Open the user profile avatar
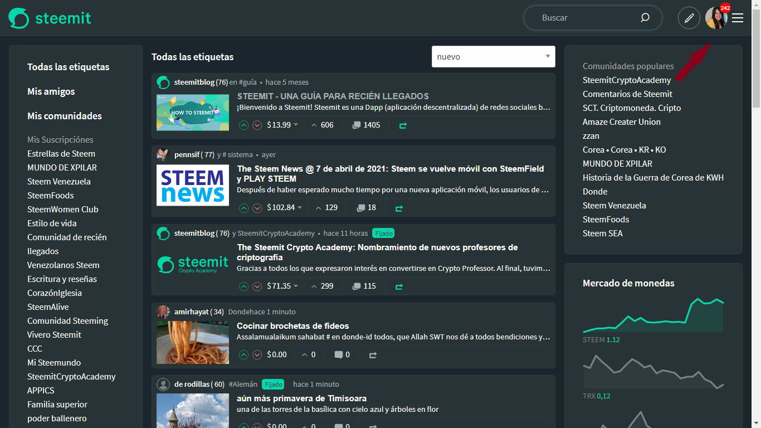Screen dimensions: 761x428 coord(716,18)
